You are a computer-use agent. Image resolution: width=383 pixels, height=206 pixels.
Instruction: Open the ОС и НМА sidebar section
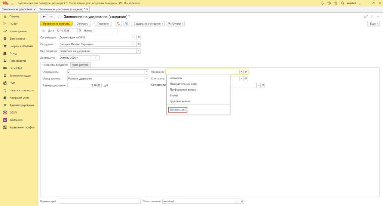tap(16, 68)
